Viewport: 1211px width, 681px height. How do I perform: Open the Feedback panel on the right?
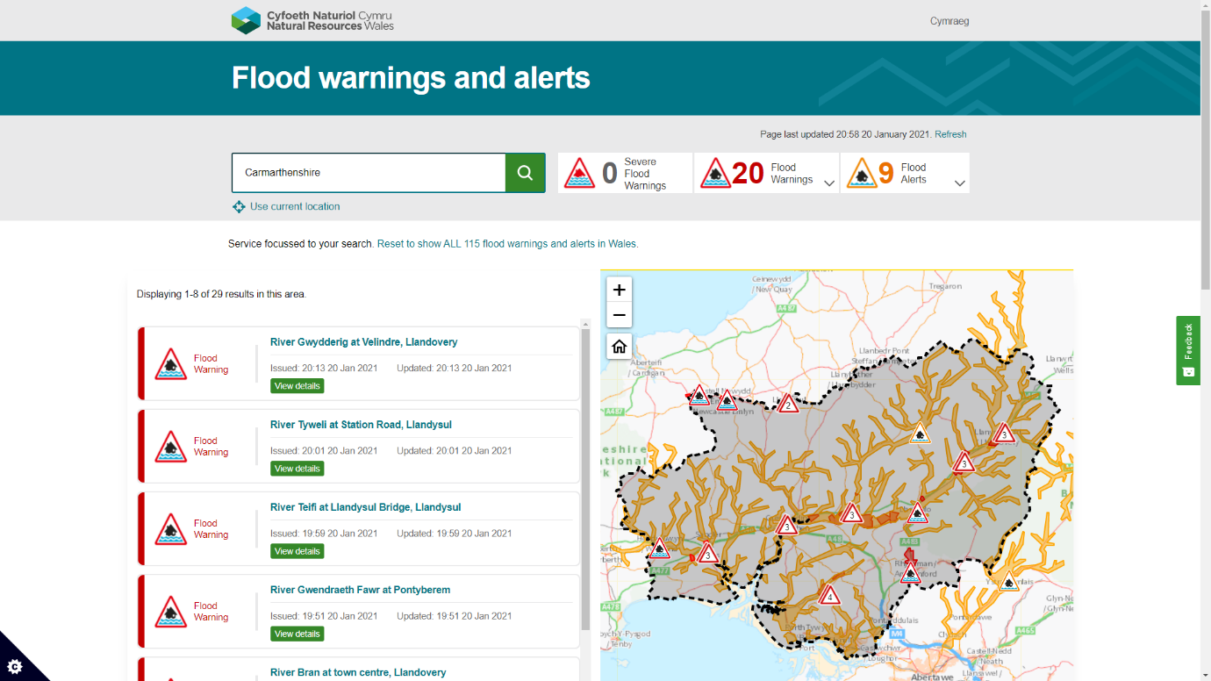tap(1187, 350)
